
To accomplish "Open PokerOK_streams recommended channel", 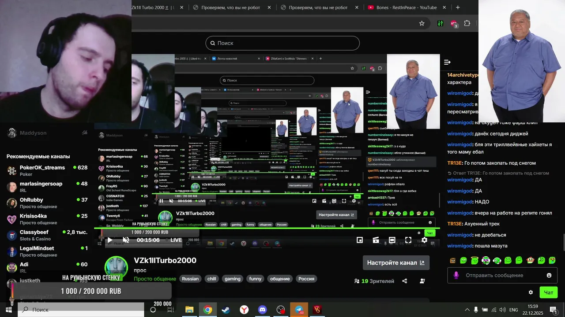I will point(47,170).
